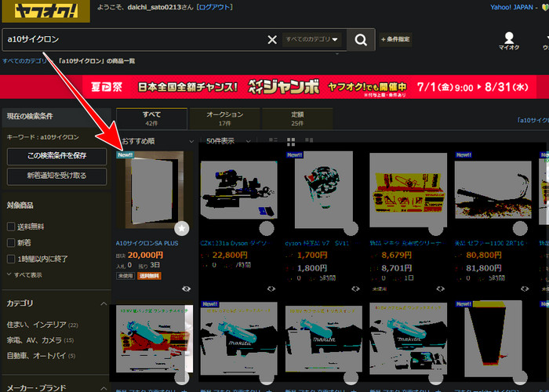Click 新着通知を受け取る button
549x392 pixels.
[x=56, y=176]
